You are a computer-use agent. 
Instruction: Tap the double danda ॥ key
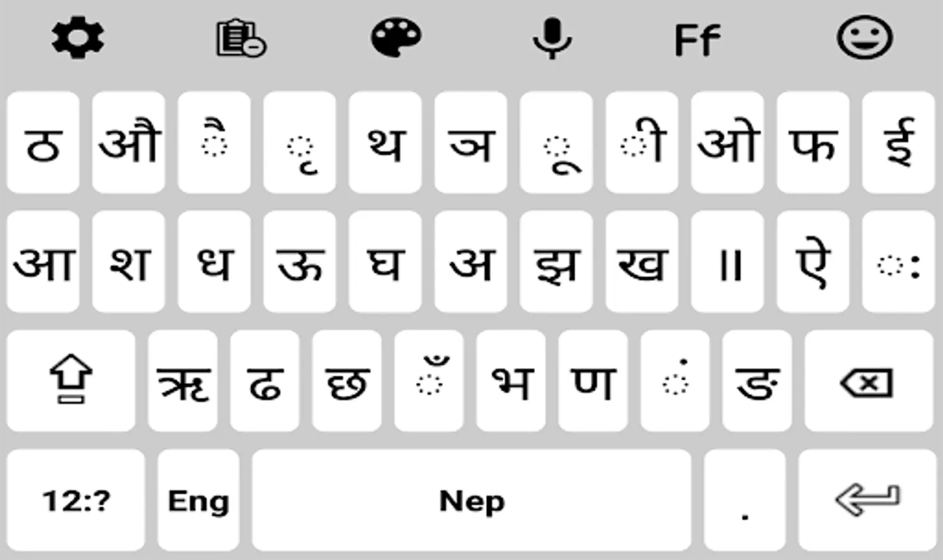[x=727, y=261]
